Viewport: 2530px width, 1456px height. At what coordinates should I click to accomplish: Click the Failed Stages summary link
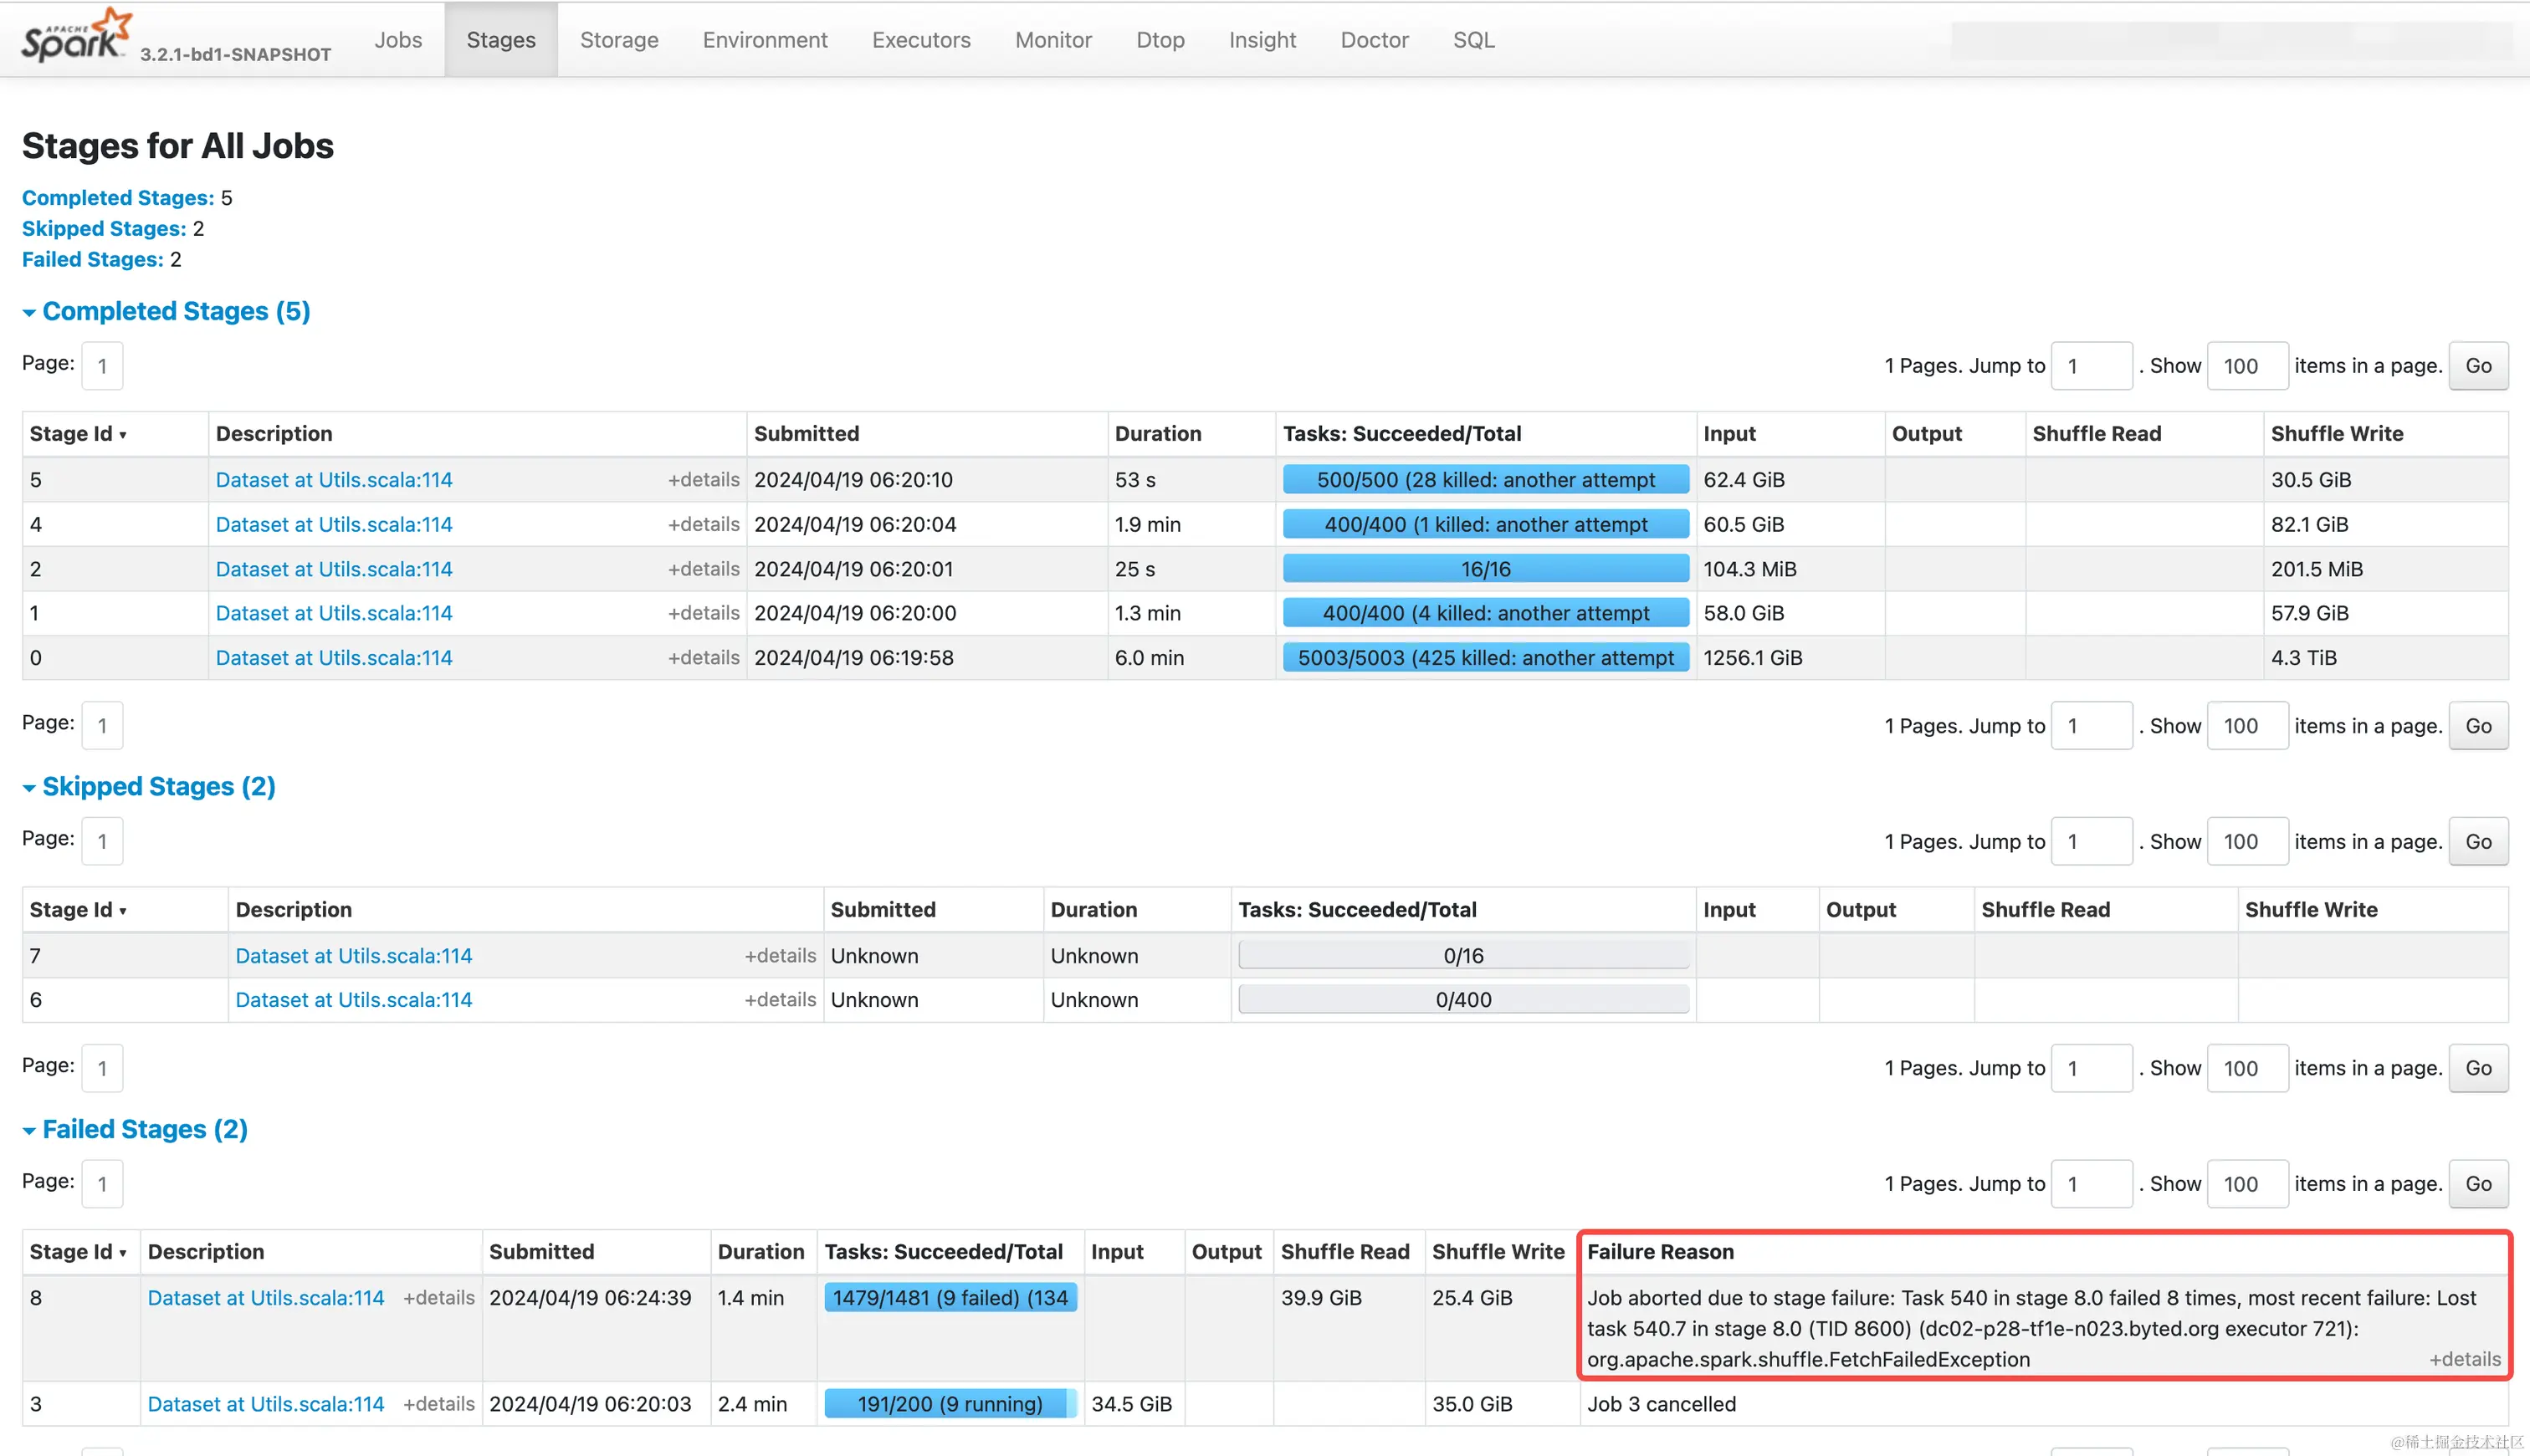92,260
